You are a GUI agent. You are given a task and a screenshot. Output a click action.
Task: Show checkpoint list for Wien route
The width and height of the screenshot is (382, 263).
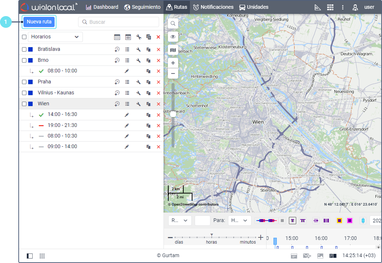tap(127, 104)
